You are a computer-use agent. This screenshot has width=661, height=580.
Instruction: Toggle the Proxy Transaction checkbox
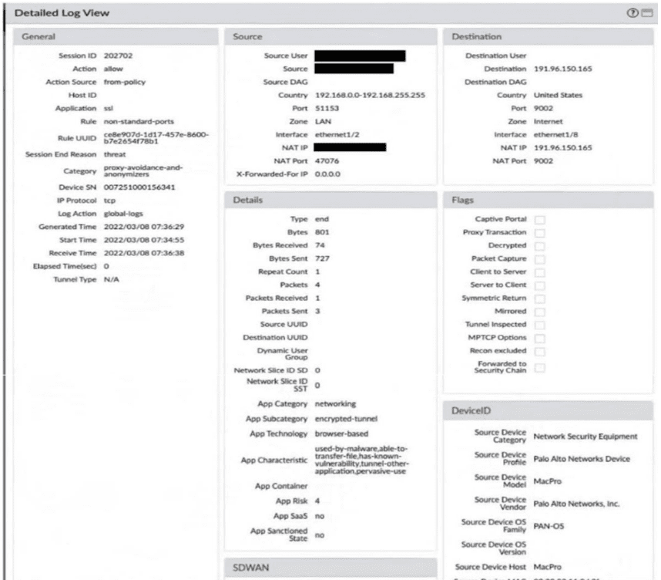point(539,233)
